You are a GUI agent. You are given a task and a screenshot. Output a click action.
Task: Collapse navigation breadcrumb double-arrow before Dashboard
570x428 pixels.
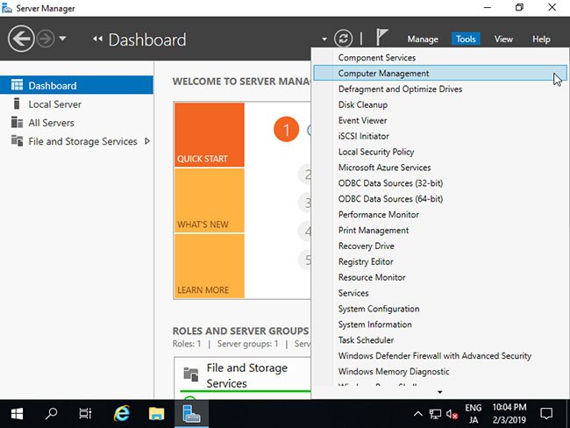[97, 39]
